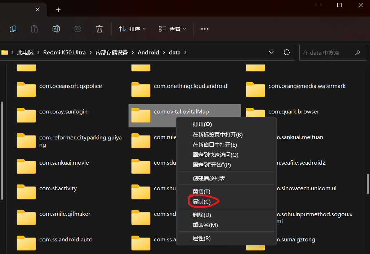Choose 复制(C) from context menu
Image resolution: width=370 pixels, height=254 pixels.
coord(226,202)
